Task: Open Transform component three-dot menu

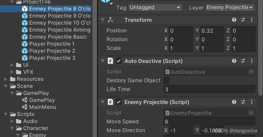Action: coord(252,20)
